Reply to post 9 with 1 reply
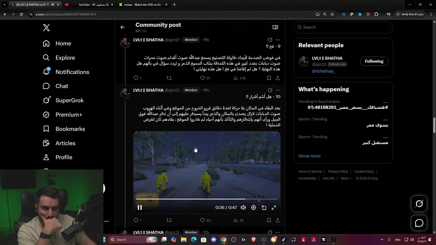Screen dimensions: 436x245 point(137,78)
